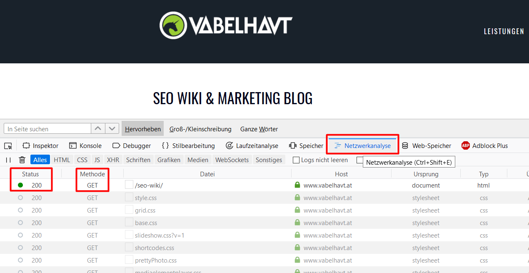Open the Speicher tab

coord(306,145)
